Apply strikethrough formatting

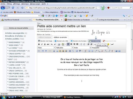click(48, 44)
